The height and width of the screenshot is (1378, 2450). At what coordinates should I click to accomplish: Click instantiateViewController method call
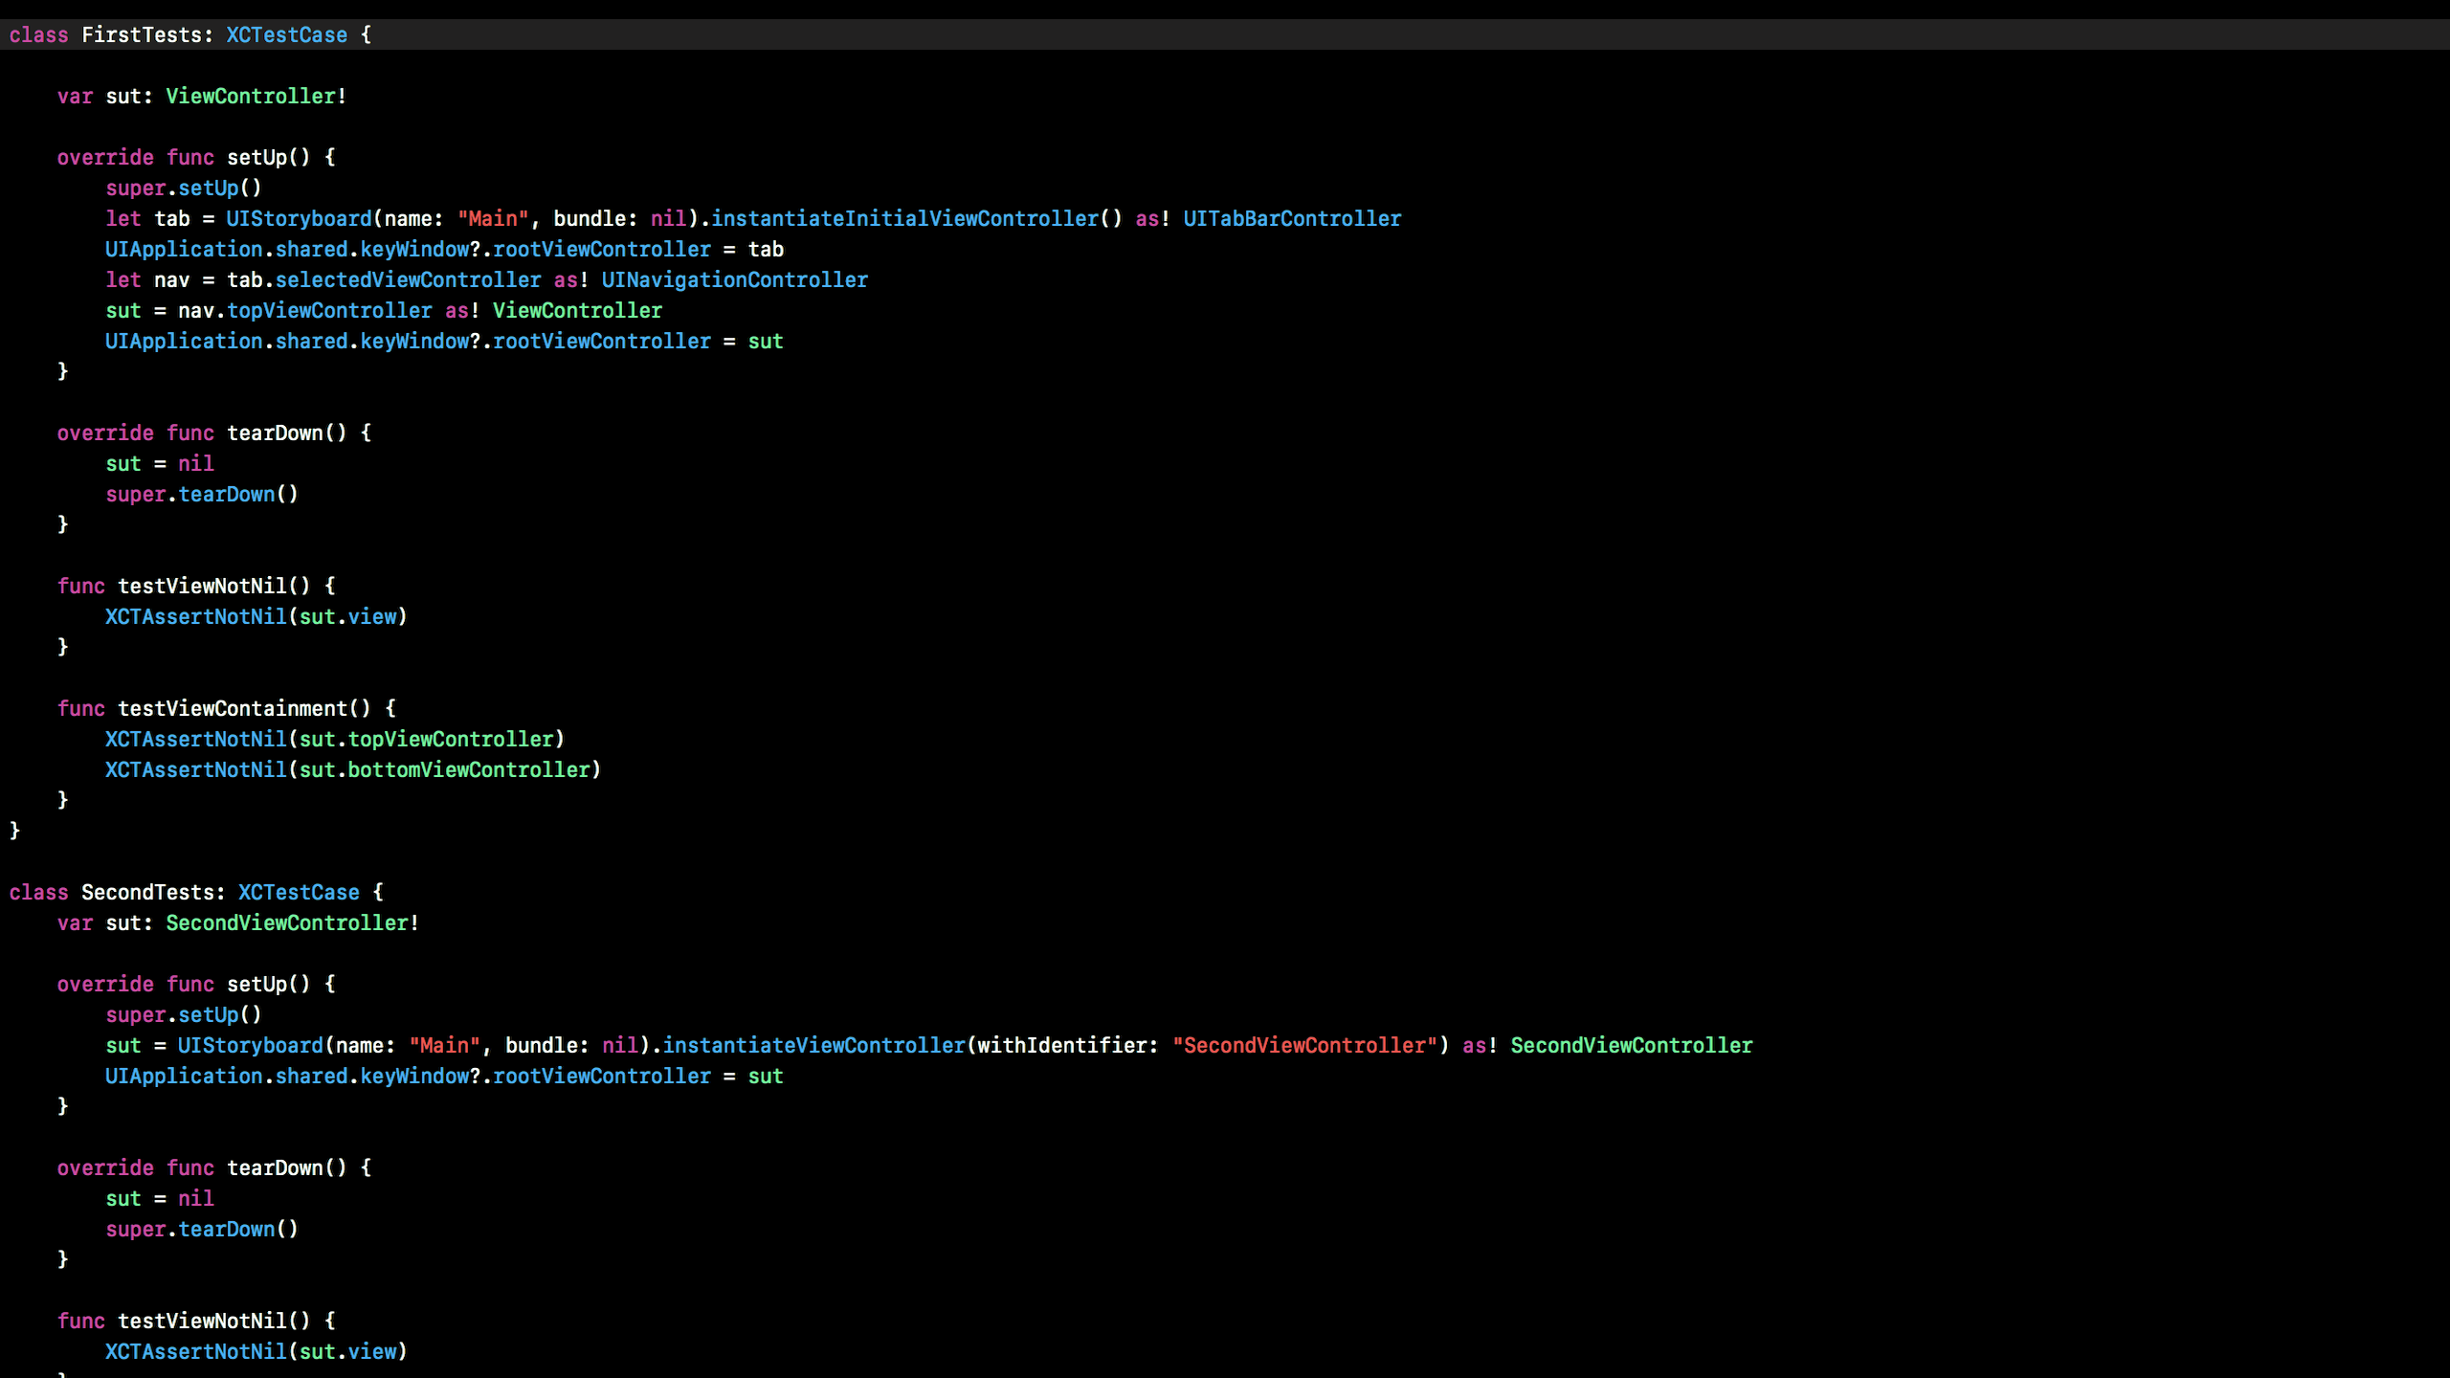point(814,1046)
